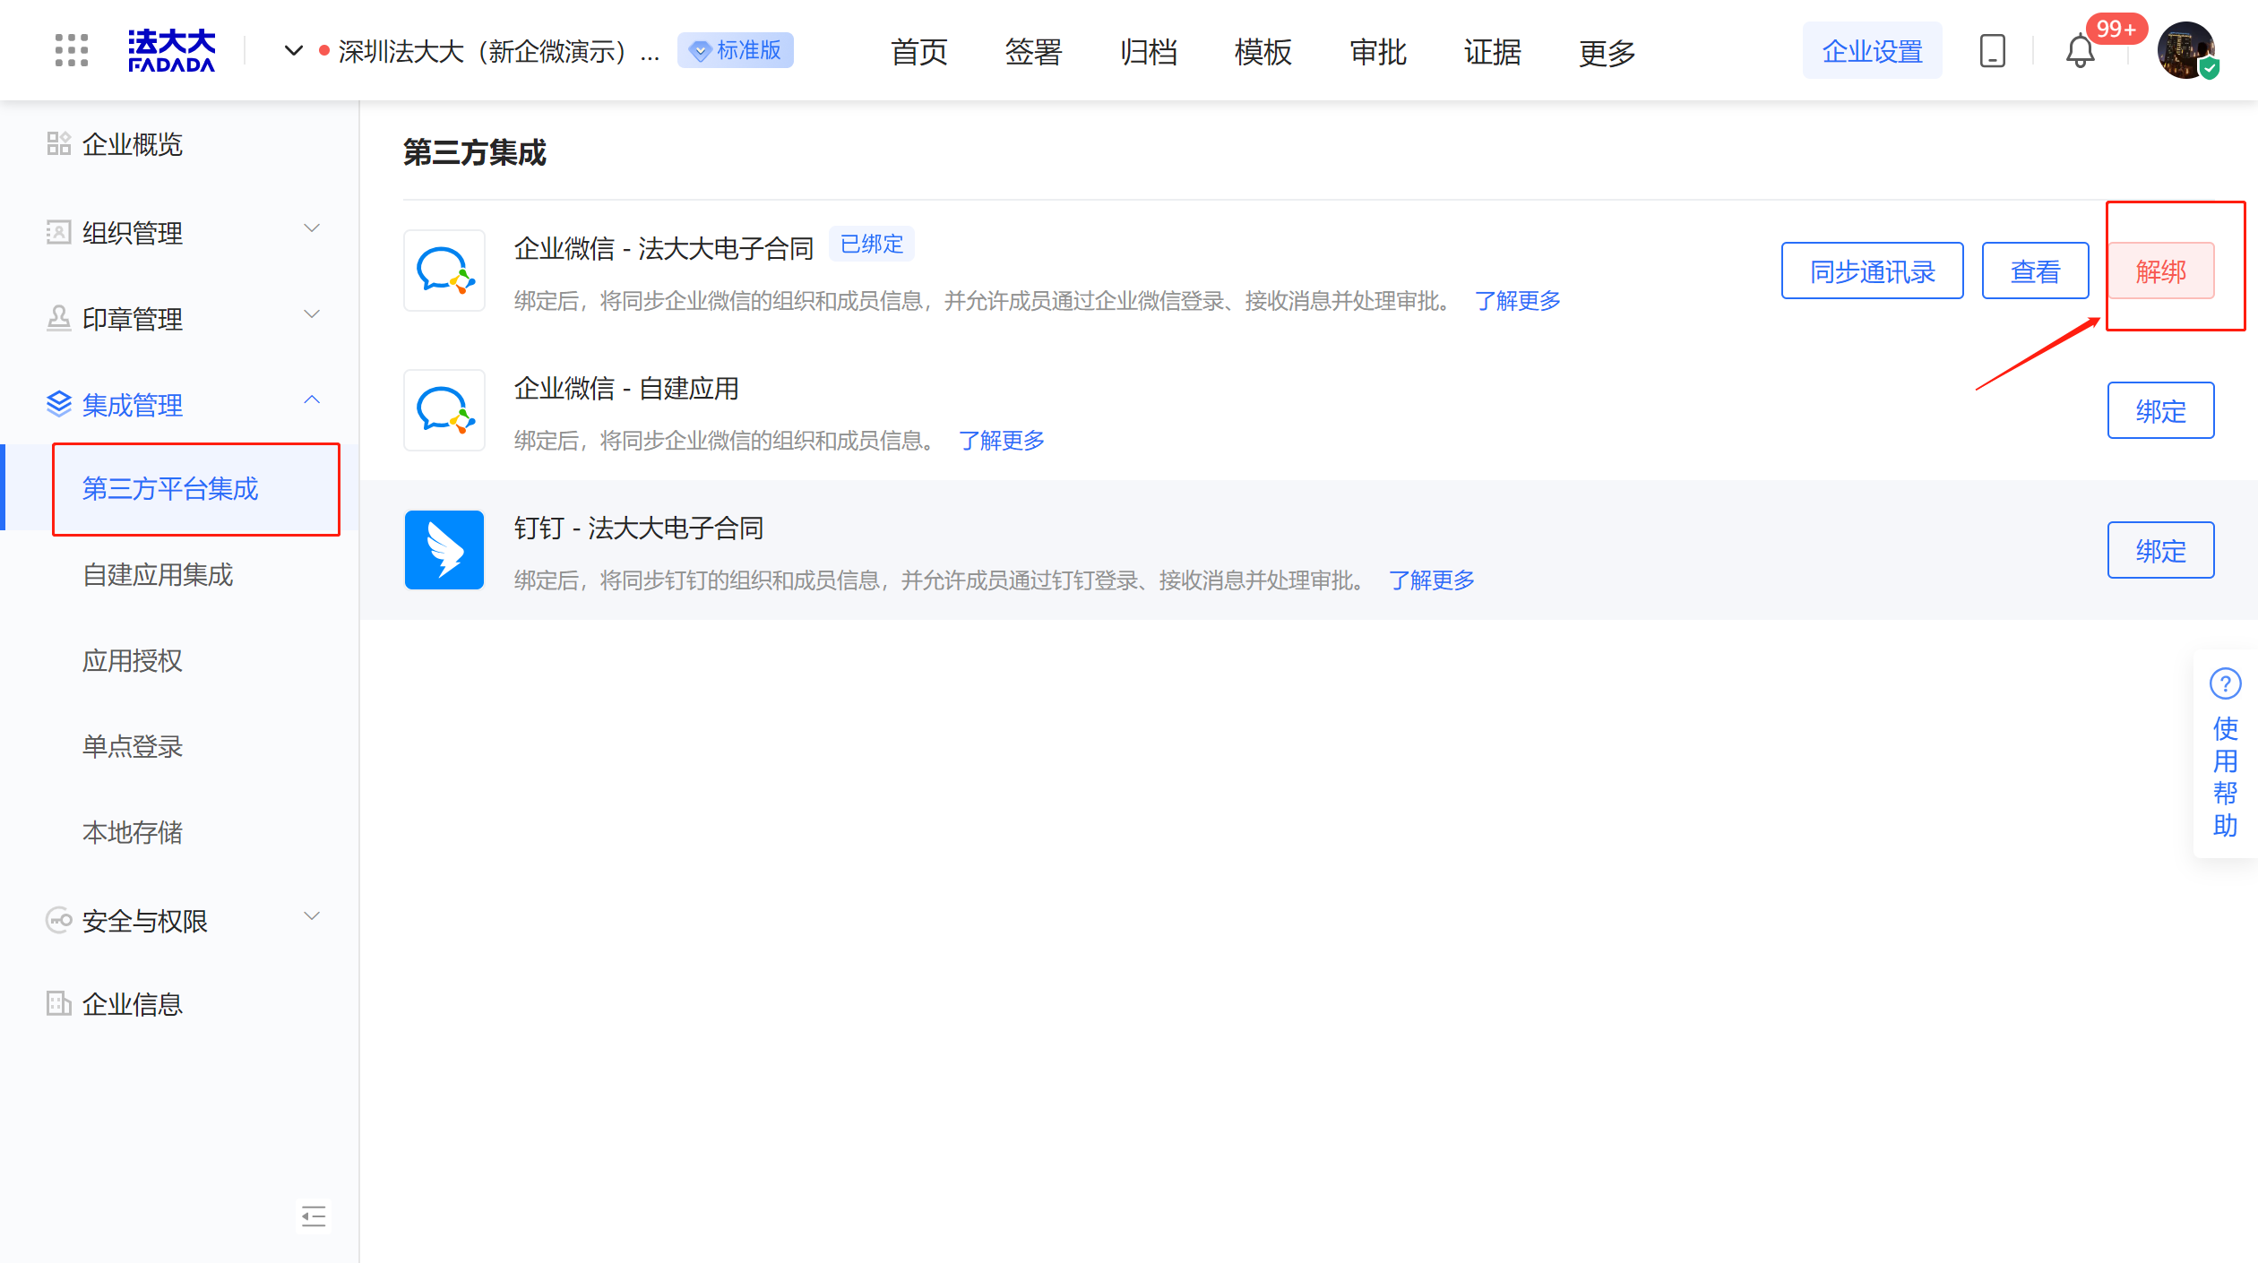Viewport: 2258px width, 1263px height.
Task: Click the 钉钉 - 法大大电子合同 title
Action: [639, 528]
